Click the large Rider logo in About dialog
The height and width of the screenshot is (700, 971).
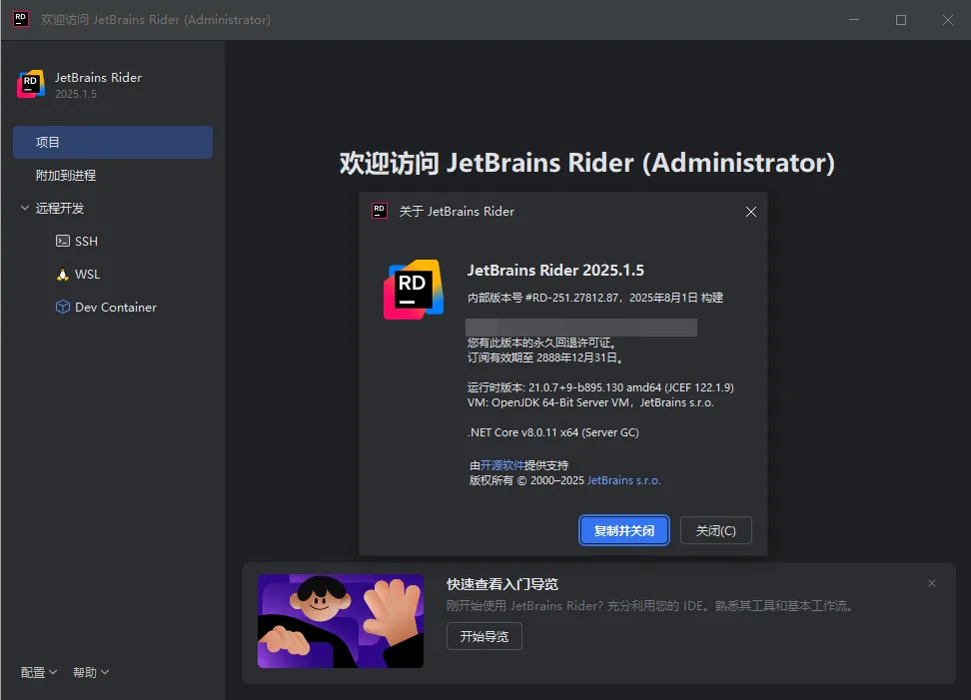pyautogui.click(x=413, y=289)
